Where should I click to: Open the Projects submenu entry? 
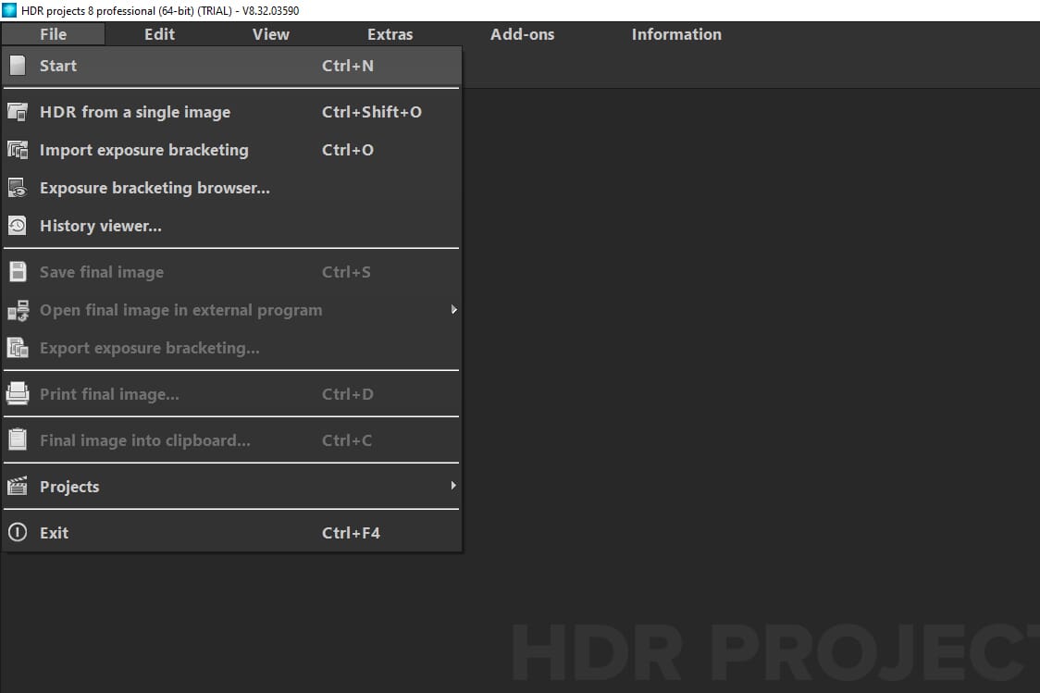(x=231, y=486)
